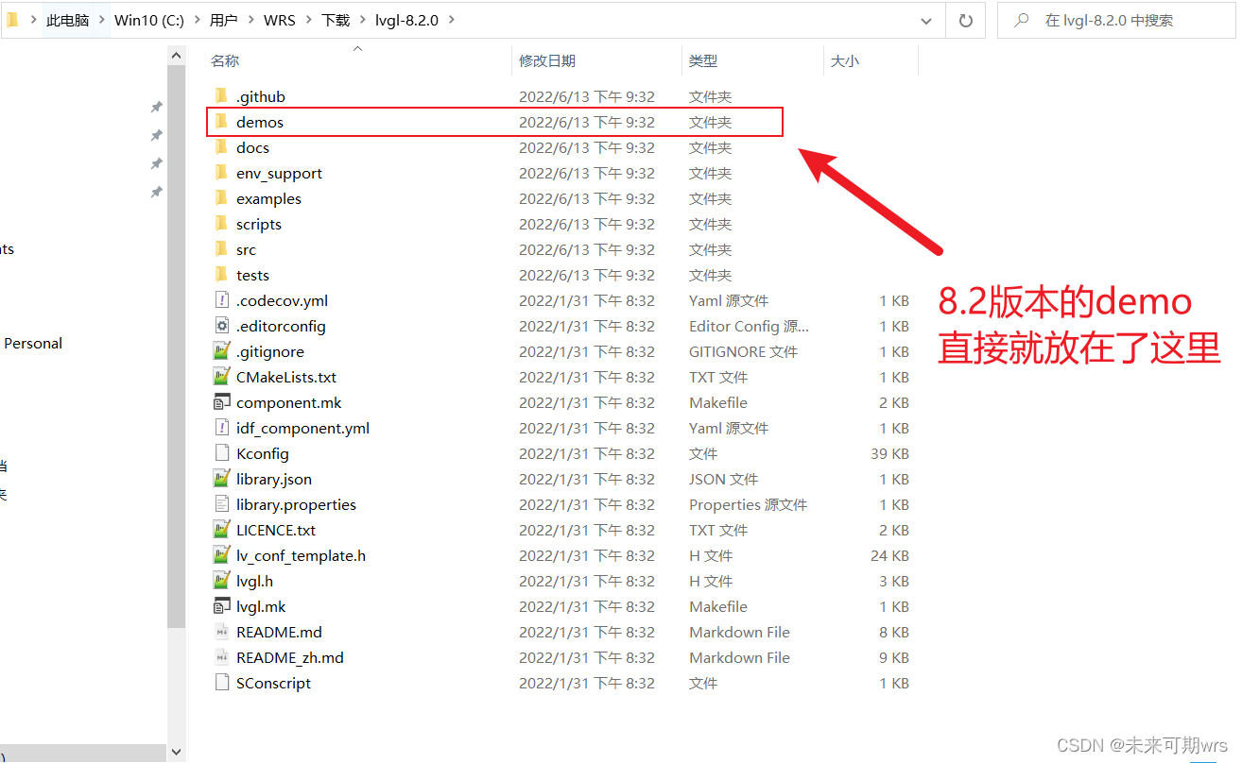The image size is (1242, 763).
Task: Refresh the current folder view
Action: pos(965,20)
